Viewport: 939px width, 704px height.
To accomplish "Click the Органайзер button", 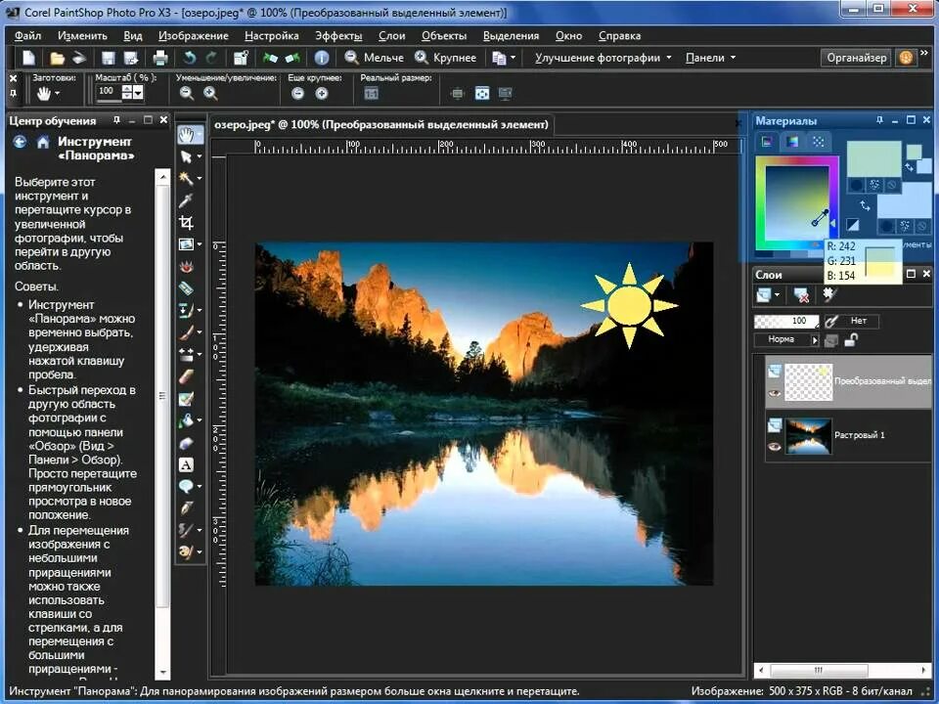I will click(x=857, y=58).
